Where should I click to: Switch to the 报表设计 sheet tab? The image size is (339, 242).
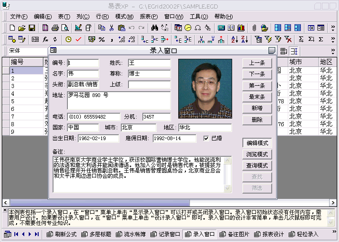(269, 234)
